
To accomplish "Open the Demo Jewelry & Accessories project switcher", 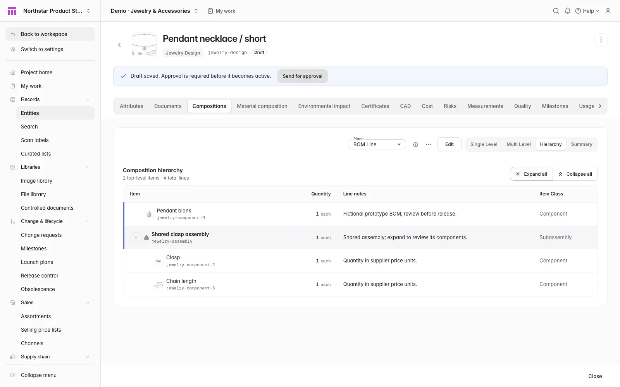I will pos(154,11).
